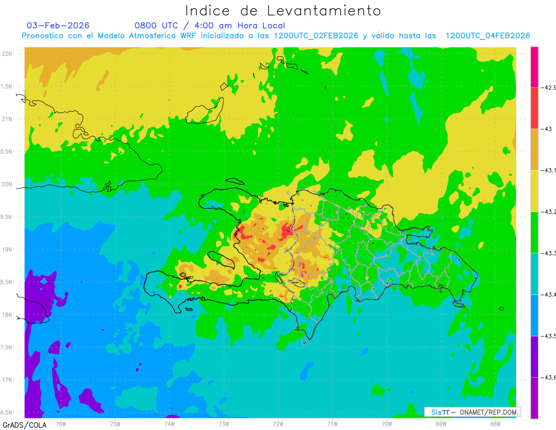
Task: Click the '68W' longitude label
Action: tap(495, 424)
